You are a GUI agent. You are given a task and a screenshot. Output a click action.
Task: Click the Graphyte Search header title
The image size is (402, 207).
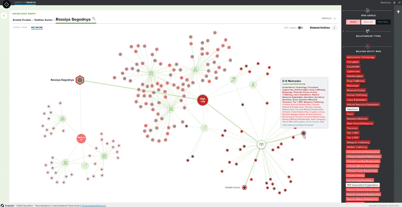point(25,3)
